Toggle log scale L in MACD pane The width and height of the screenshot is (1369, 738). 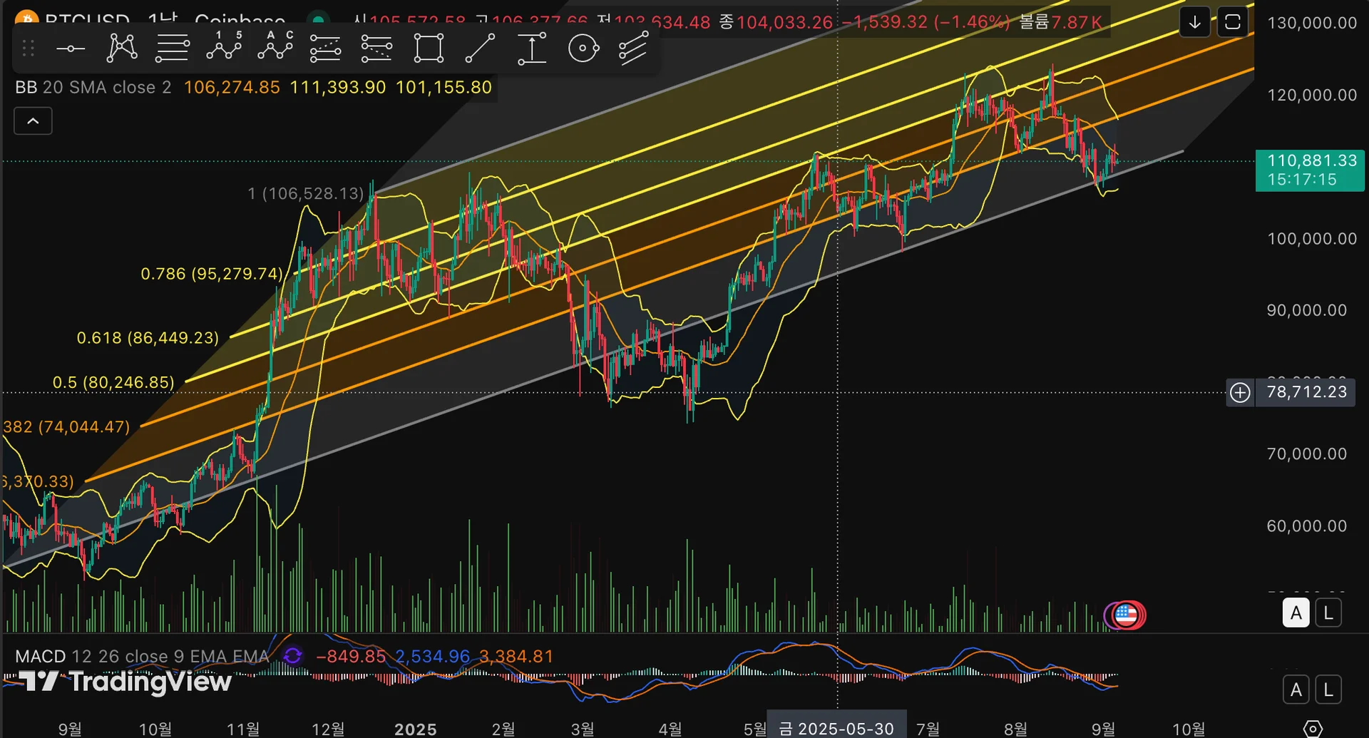(1328, 690)
